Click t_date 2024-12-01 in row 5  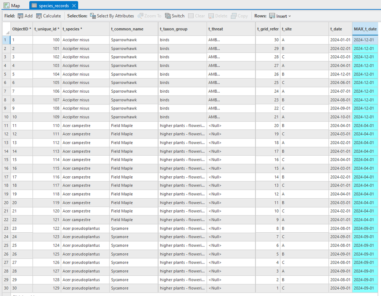pyautogui.click(x=340, y=74)
